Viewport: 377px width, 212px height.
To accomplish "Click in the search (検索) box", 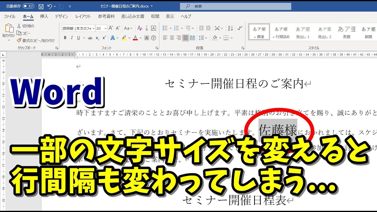I will coord(235,6).
